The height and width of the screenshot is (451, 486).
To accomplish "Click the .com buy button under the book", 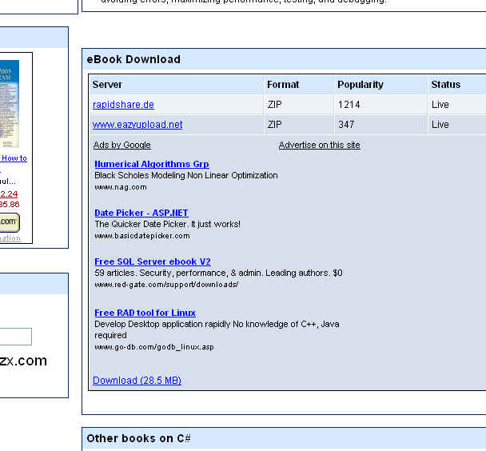I will 10,222.
